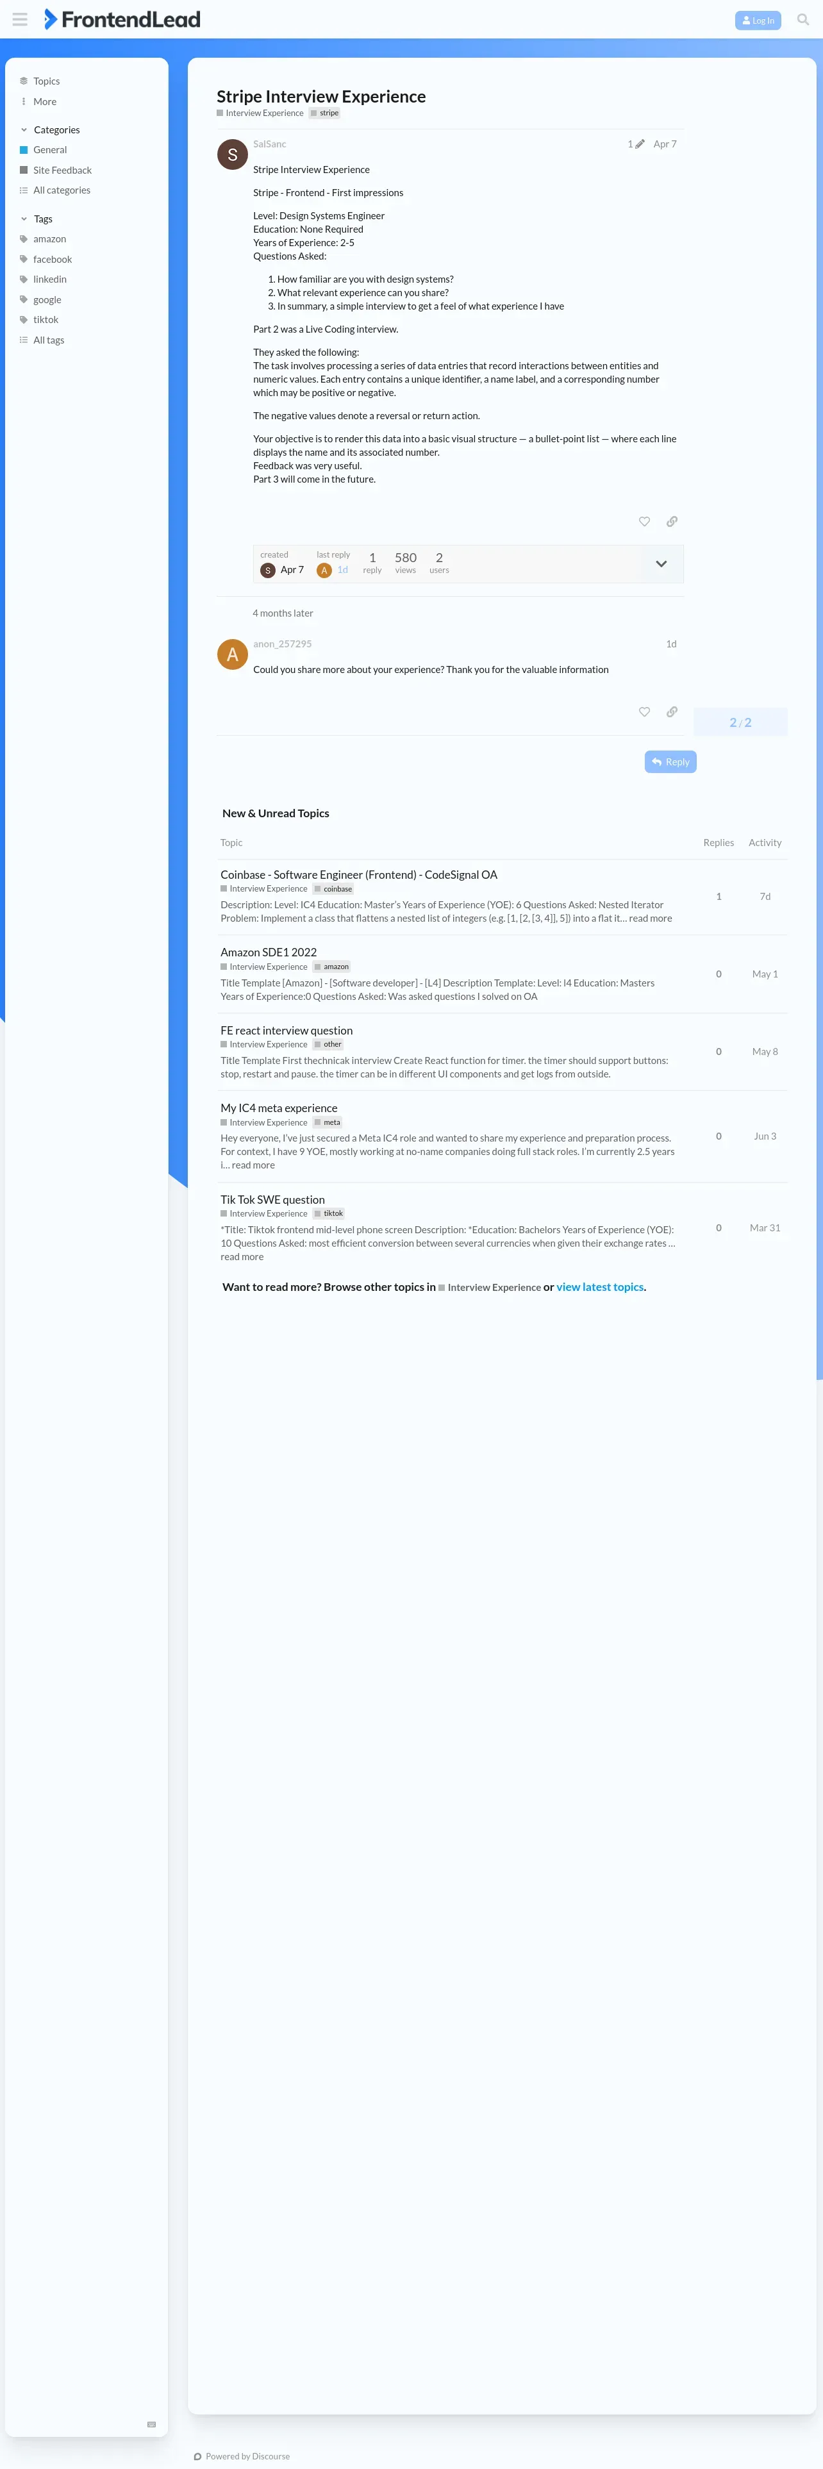Screen dimensions: 823x2469
Task: Click the 2/2 topic progress indicator
Action: coord(740,722)
